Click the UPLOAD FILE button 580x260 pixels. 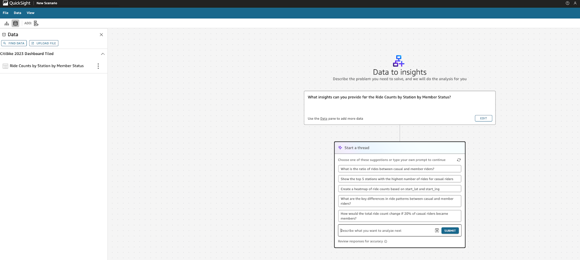44,43
